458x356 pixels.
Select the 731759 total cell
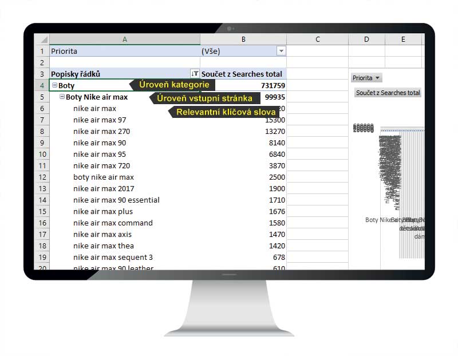click(243, 85)
